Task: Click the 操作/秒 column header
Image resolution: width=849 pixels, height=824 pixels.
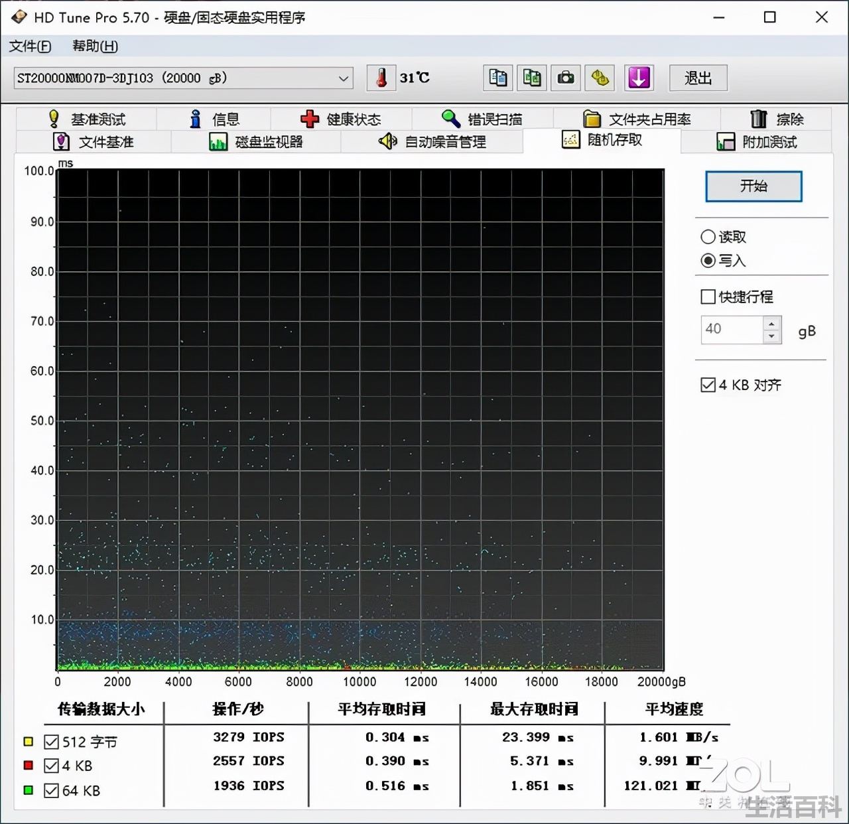Action: tap(238, 709)
